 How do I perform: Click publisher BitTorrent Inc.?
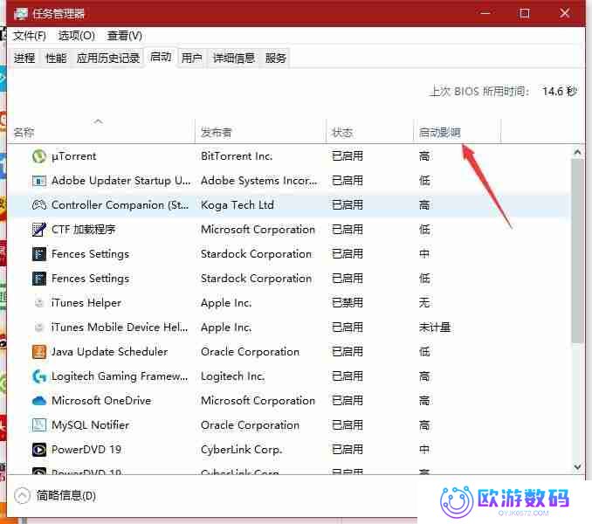pos(237,156)
